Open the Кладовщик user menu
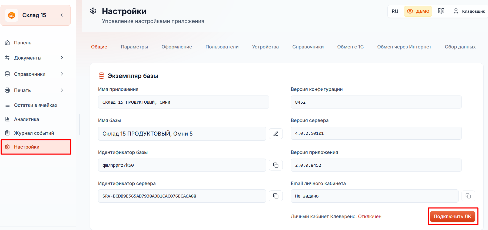 pos(469,11)
